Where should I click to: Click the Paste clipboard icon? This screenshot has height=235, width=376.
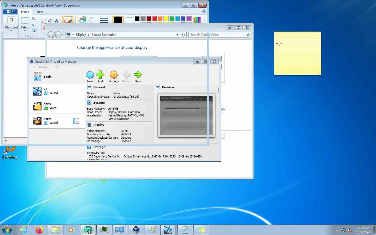click(x=11, y=20)
